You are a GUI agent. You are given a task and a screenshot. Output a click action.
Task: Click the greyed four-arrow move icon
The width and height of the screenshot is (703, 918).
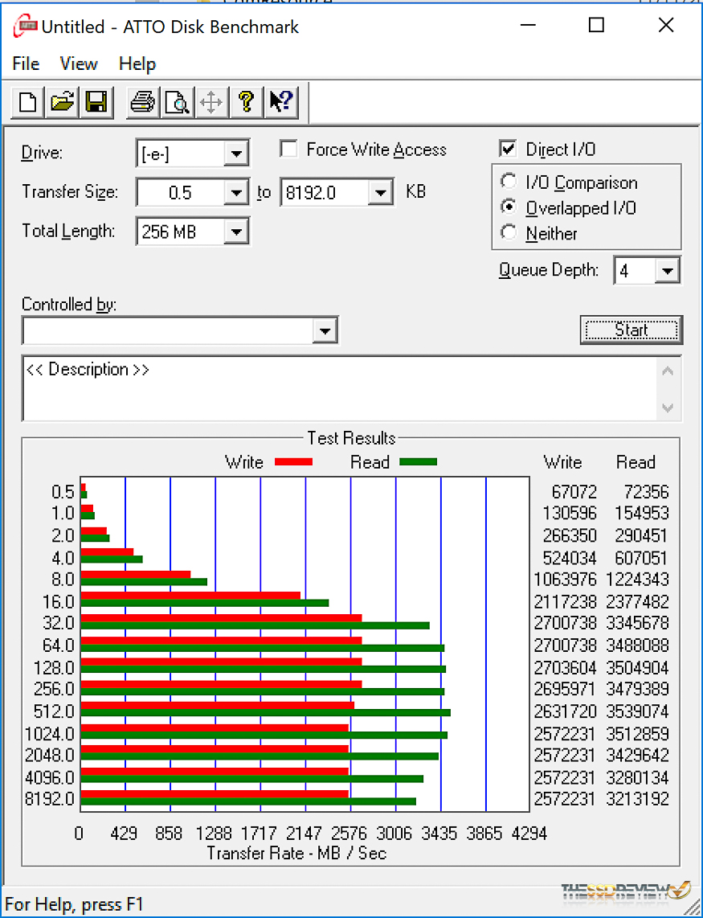tap(211, 102)
